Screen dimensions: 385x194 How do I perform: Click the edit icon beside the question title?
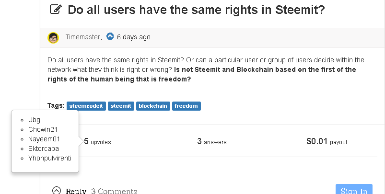point(56,10)
